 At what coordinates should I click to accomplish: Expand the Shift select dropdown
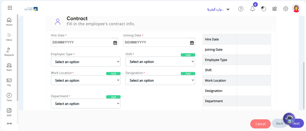(x=160, y=62)
